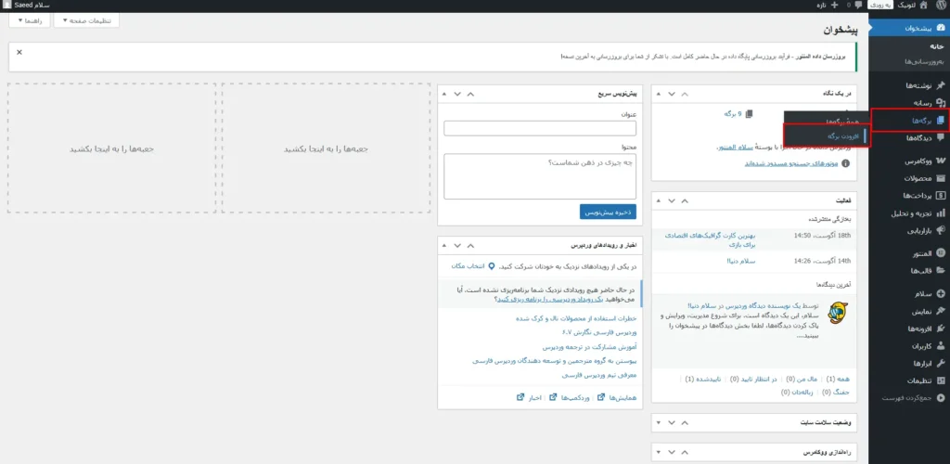The width and height of the screenshot is (950, 464).
Task: Move the فعالیت panel up
Action: (x=686, y=200)
